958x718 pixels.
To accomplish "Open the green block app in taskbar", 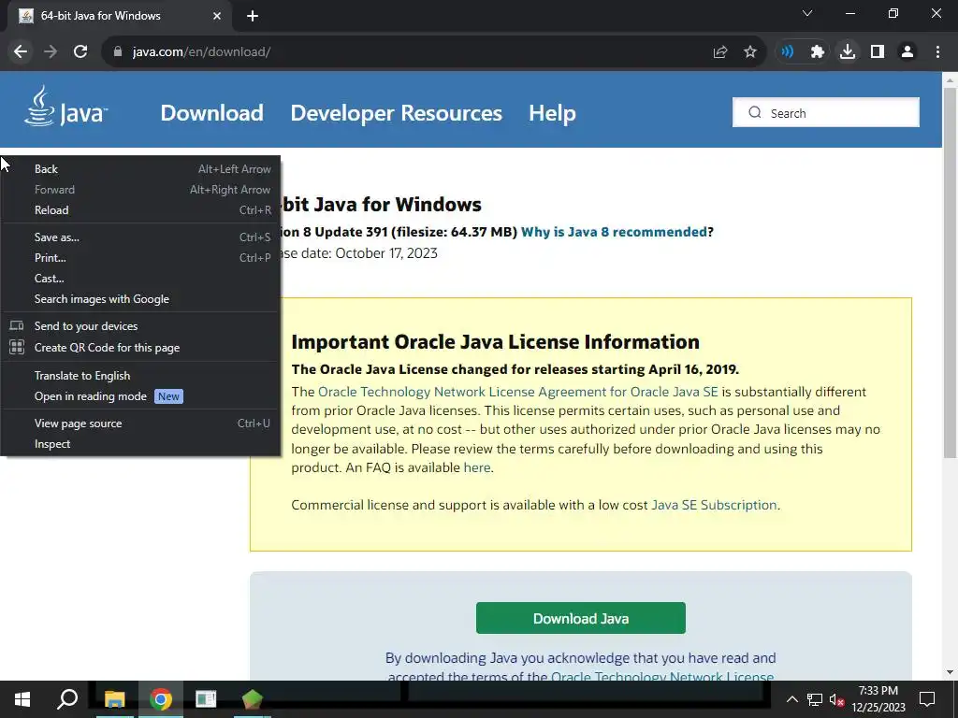I will coord(252,699).
